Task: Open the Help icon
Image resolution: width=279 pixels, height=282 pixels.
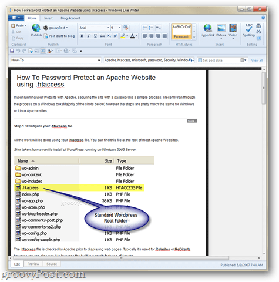Action: tap(263, 18)
